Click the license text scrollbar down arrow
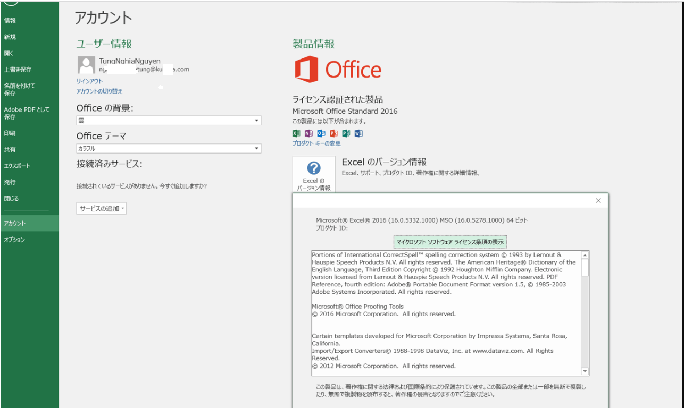This screenshot has height=408, width=684. point(585,371)
